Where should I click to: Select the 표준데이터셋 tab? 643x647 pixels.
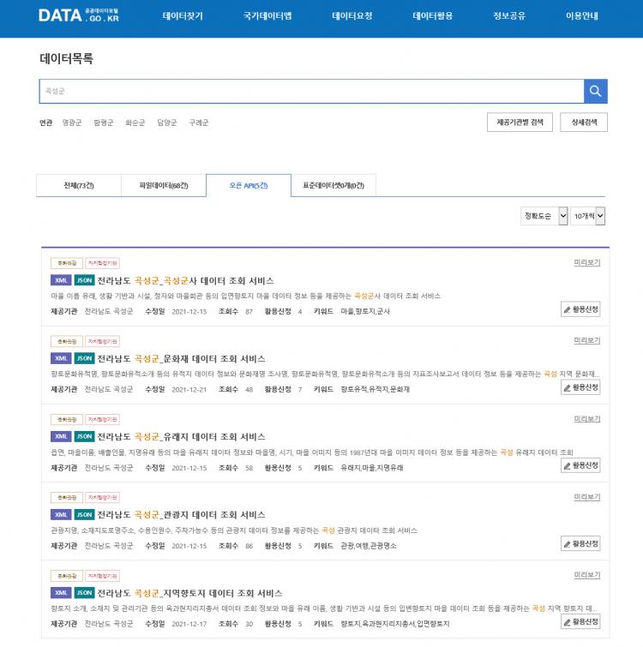coord(334,185)
